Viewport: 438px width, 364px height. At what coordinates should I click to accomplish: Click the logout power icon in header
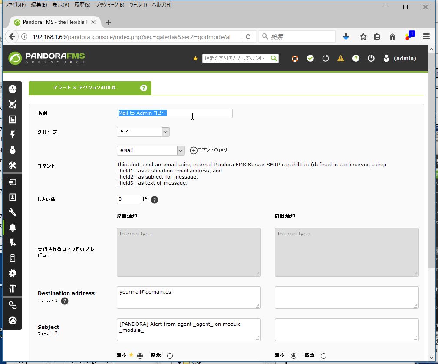click(x=371, y=58)
